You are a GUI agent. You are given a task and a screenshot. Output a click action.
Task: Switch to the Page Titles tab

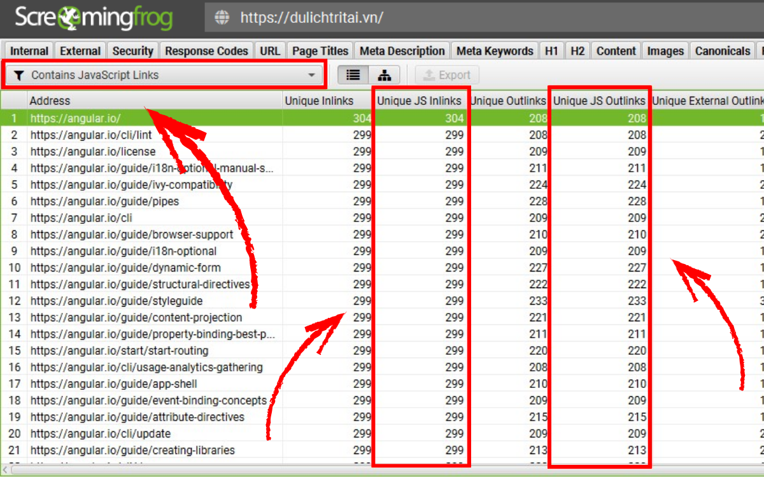pos(320,51)
